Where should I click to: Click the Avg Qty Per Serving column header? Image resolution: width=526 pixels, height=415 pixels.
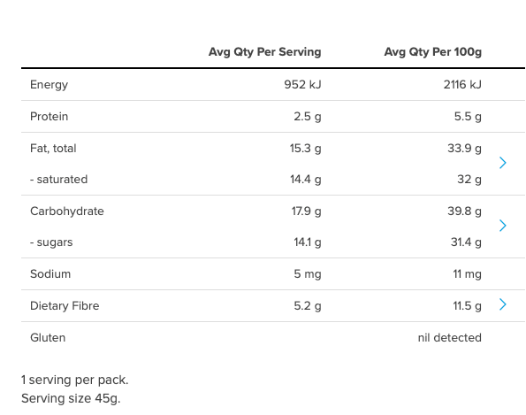[264, 52]
